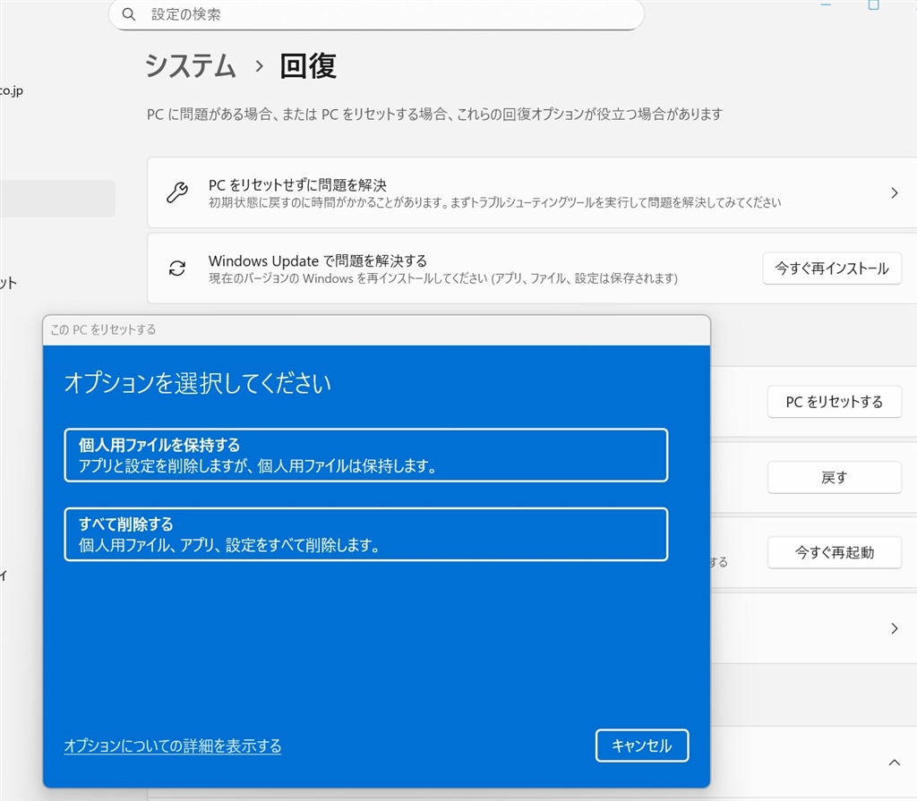Click キャンセル in reset dialog
Viewport: 917px width, 801px height.
642,746
